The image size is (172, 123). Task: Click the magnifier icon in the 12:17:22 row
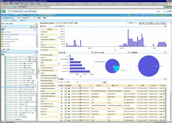point(62,108)
